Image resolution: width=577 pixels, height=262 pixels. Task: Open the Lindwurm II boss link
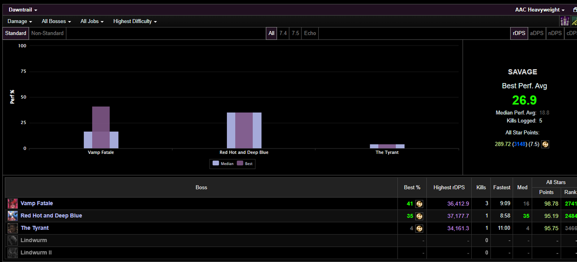coord(36,252)
